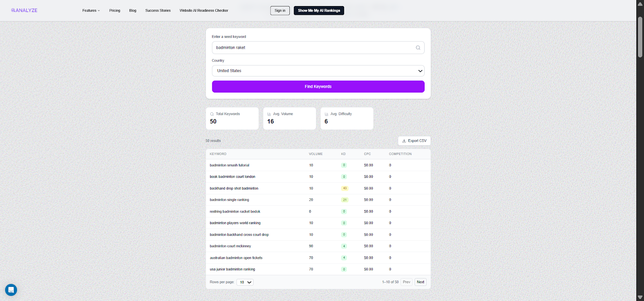Viewport: 644px width, 301px height.
Task: Sort by the COMPETITION column header
Action: [x=400, y=154]
